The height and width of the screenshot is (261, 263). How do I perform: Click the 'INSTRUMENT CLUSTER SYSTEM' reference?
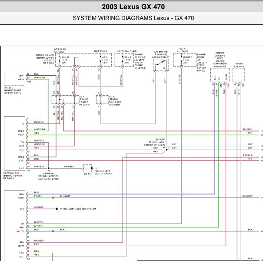pyautogui.click(x=78, y=209)
